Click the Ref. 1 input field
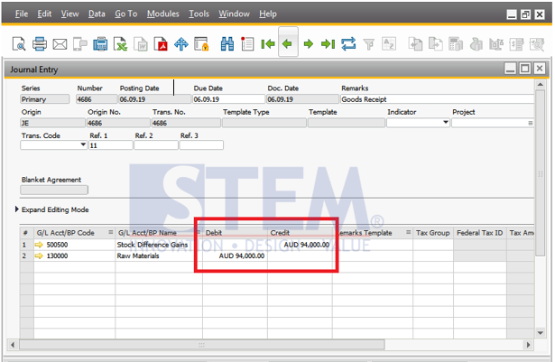Image resolution: width=555 pixels, height=362 pixels. pyautogui.click(x=111, y=145)
